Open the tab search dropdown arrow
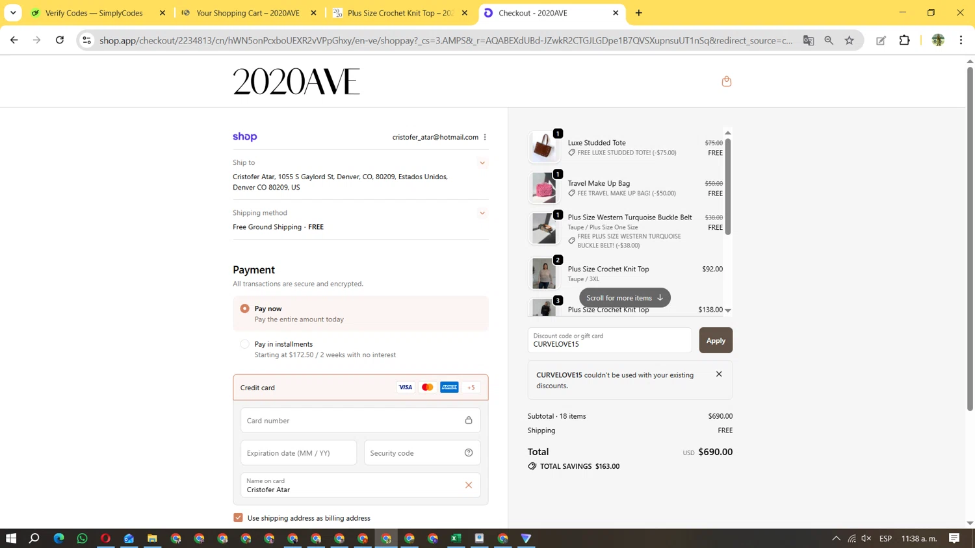This screenshot has height=548, width=975. [13, 13]
